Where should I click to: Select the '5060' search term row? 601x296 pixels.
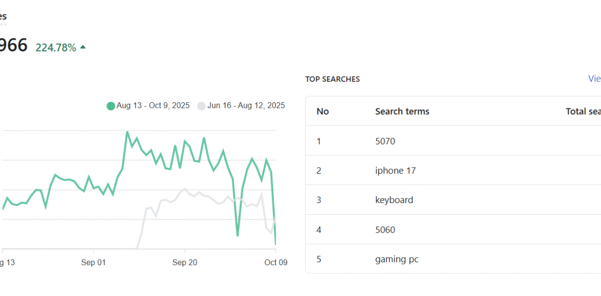click(385, 230)
